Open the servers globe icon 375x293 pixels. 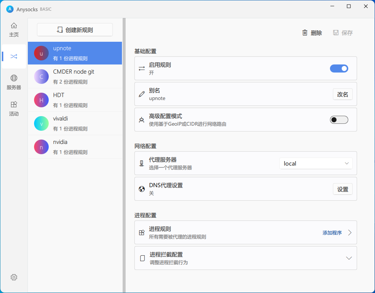tap(14, 78)
